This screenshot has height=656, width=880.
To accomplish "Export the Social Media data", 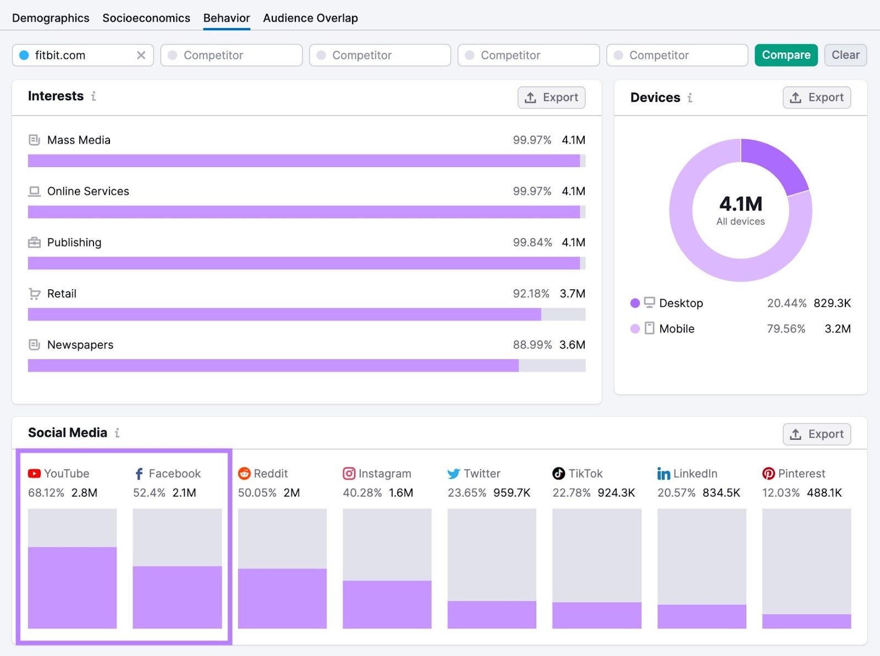I will coord(817,434).
